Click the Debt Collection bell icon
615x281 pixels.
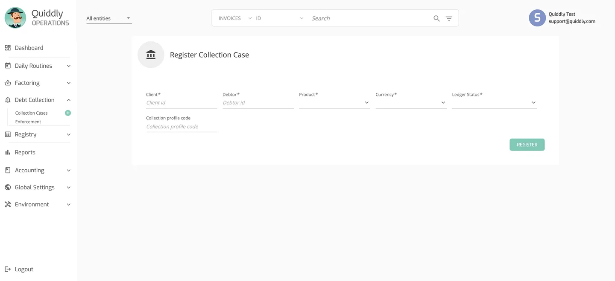8,100
